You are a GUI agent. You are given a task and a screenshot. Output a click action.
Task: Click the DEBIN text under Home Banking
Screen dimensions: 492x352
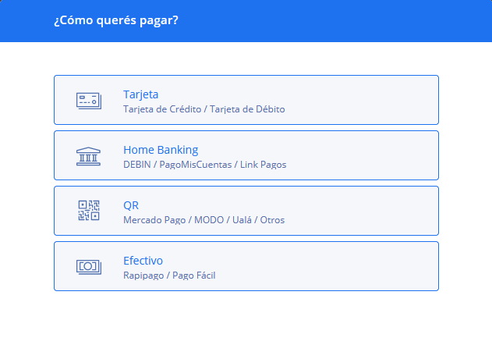coord(137,165)
